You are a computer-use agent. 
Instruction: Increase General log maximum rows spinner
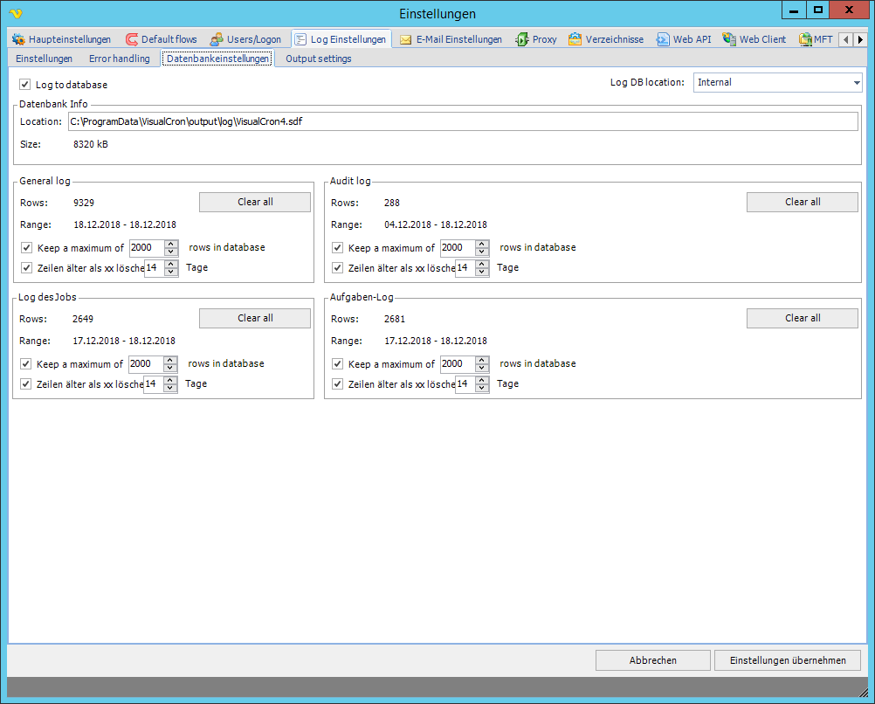pos(171,244)
